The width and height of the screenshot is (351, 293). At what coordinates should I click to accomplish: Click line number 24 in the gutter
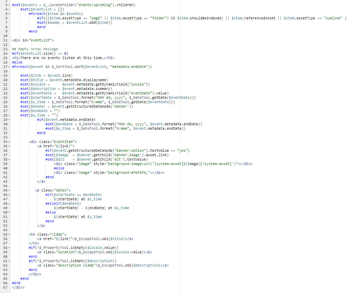point(5,97)
